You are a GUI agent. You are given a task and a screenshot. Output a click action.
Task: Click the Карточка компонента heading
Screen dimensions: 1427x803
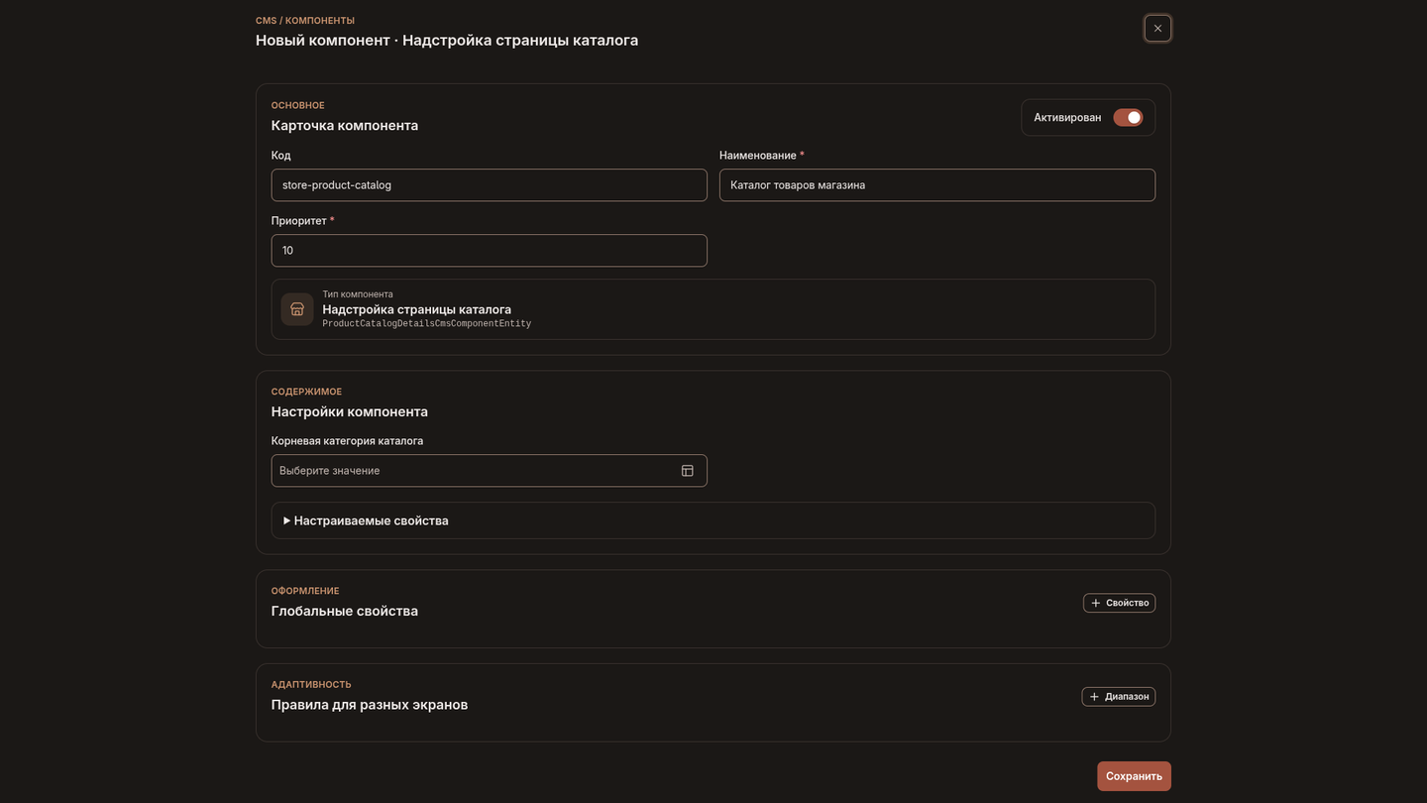pos(345,125)
